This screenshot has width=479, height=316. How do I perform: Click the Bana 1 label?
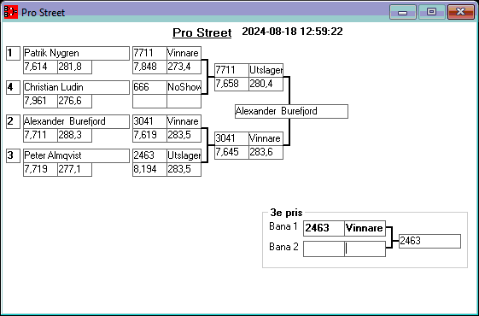point(283,226)
